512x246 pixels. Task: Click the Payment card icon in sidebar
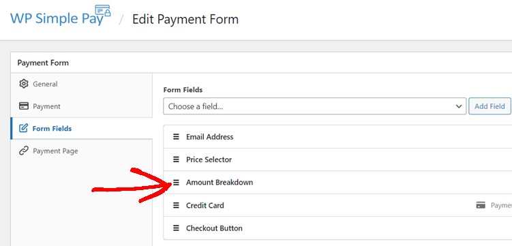pos(23,106)
